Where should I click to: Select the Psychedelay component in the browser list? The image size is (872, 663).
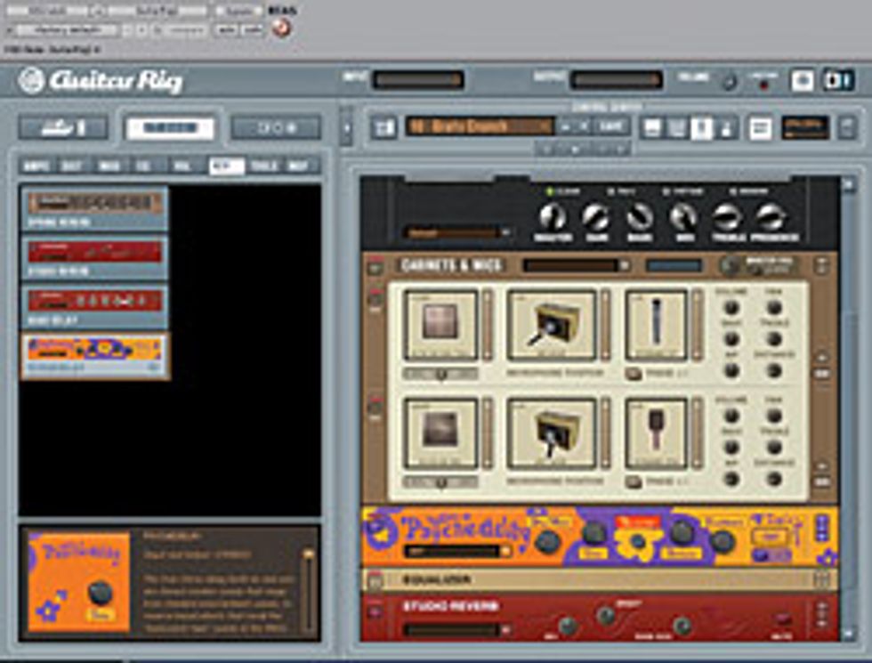coord(95,355)
